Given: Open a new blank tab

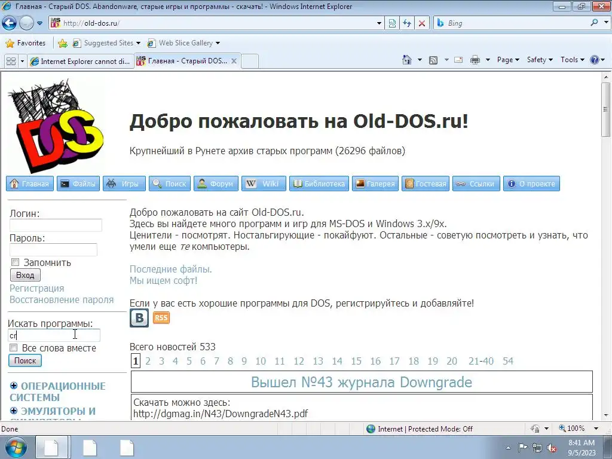Looking at the screenshot, I should click(250, 62).
